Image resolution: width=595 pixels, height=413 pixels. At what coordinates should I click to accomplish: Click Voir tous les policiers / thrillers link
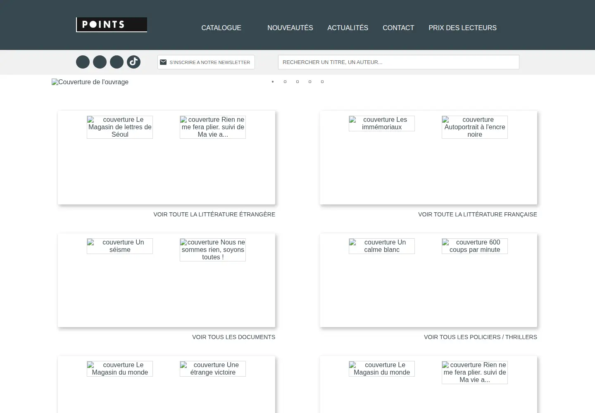pyautogui.click(x=481, y=337)
